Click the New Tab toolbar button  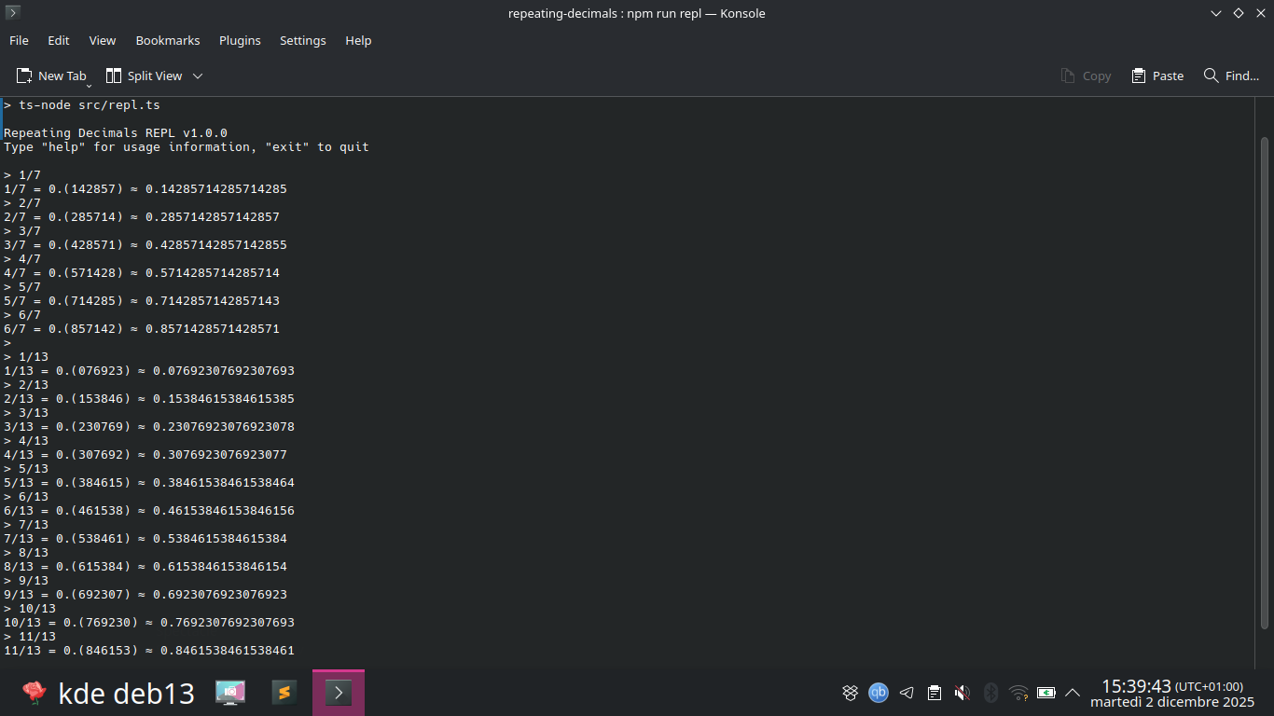pos(51,76)
